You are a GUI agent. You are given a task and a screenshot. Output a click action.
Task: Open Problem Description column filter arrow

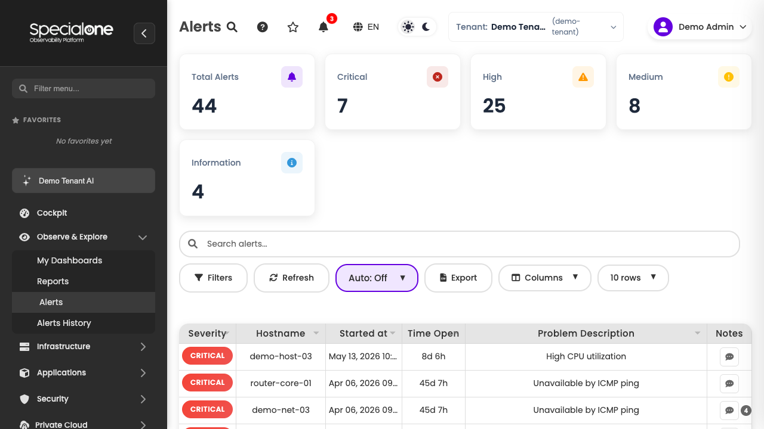[x=698, y=334]
